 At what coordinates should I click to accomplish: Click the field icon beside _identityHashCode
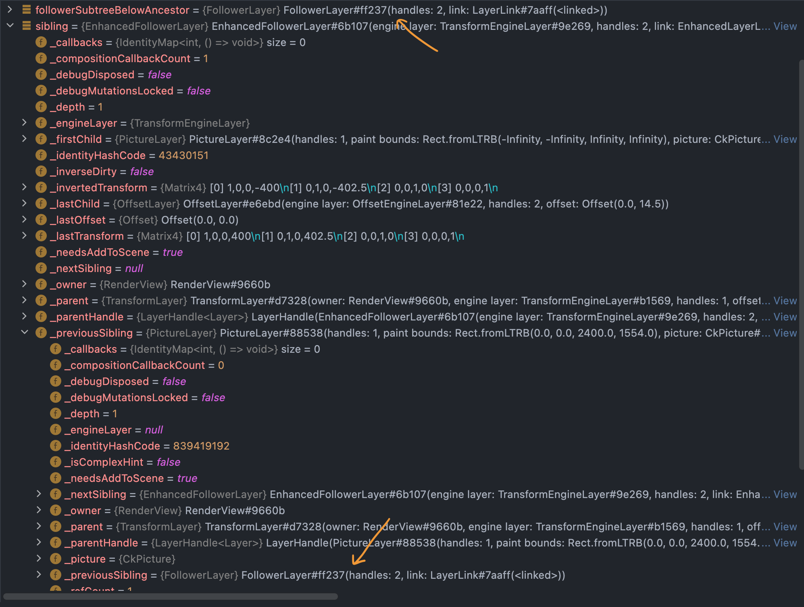click(x=41, y=155)
